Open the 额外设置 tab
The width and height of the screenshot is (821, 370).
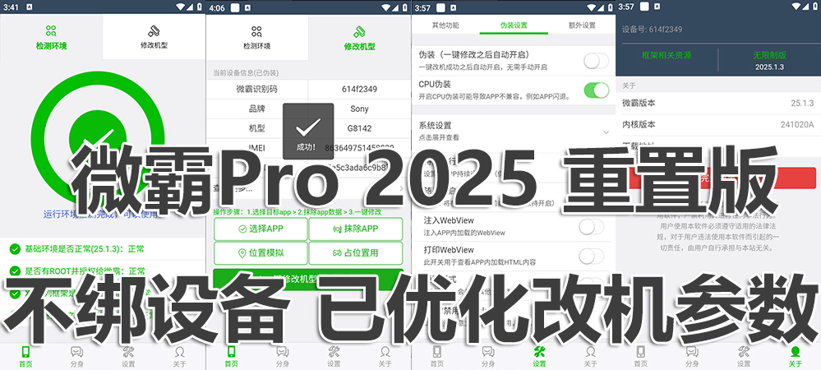click(582, 25)
